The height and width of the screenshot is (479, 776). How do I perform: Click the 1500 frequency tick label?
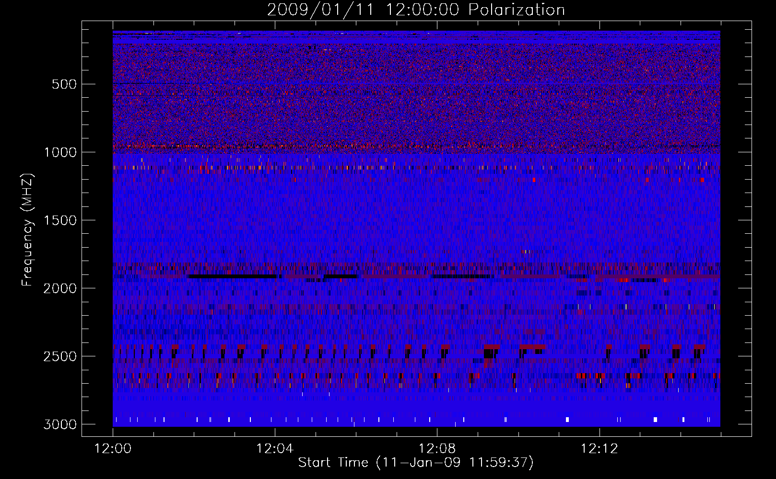(60, 220)
